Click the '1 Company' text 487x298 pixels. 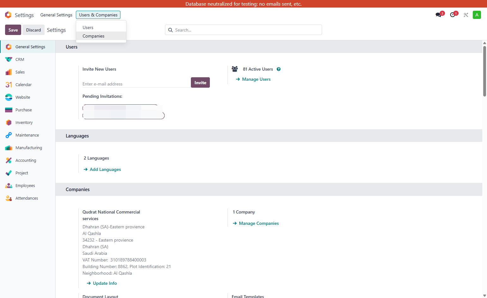coord(244,212)
